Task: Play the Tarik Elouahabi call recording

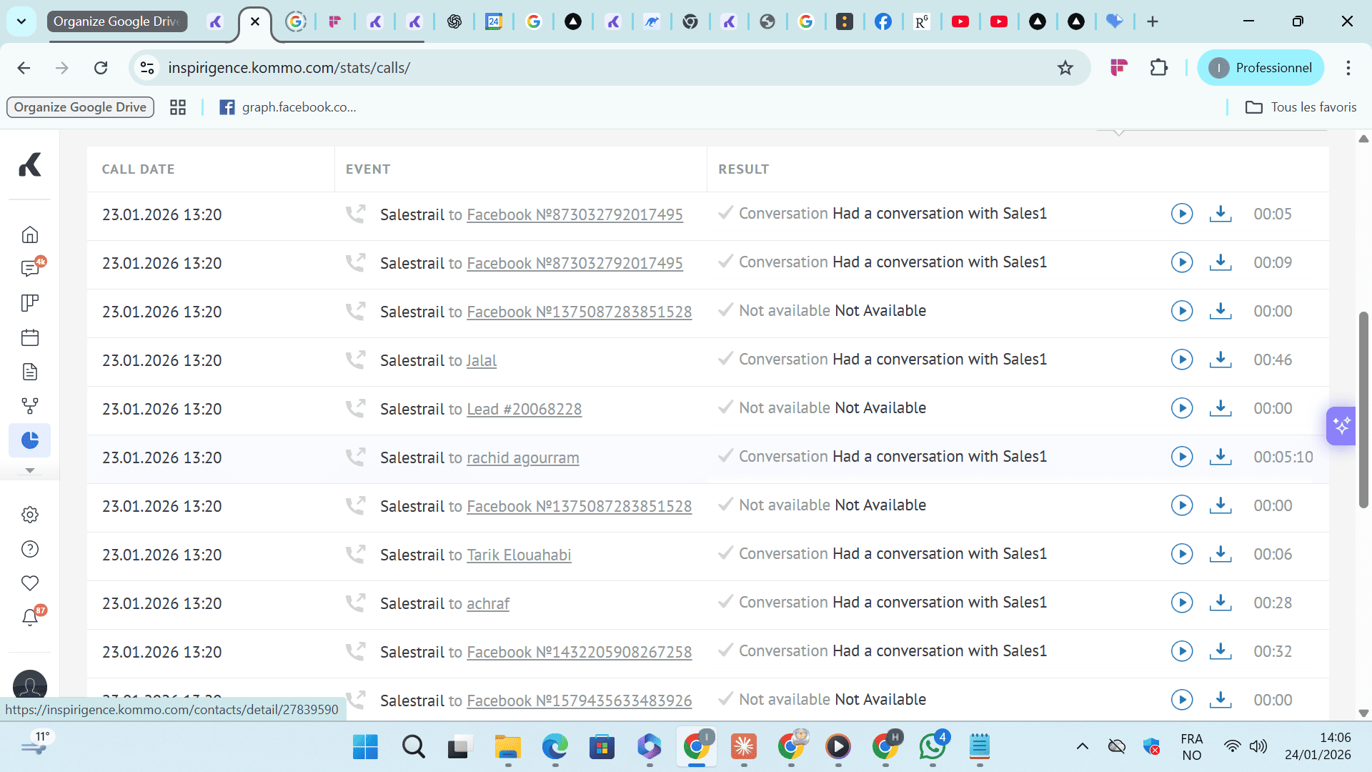Action: point(1181,554)
